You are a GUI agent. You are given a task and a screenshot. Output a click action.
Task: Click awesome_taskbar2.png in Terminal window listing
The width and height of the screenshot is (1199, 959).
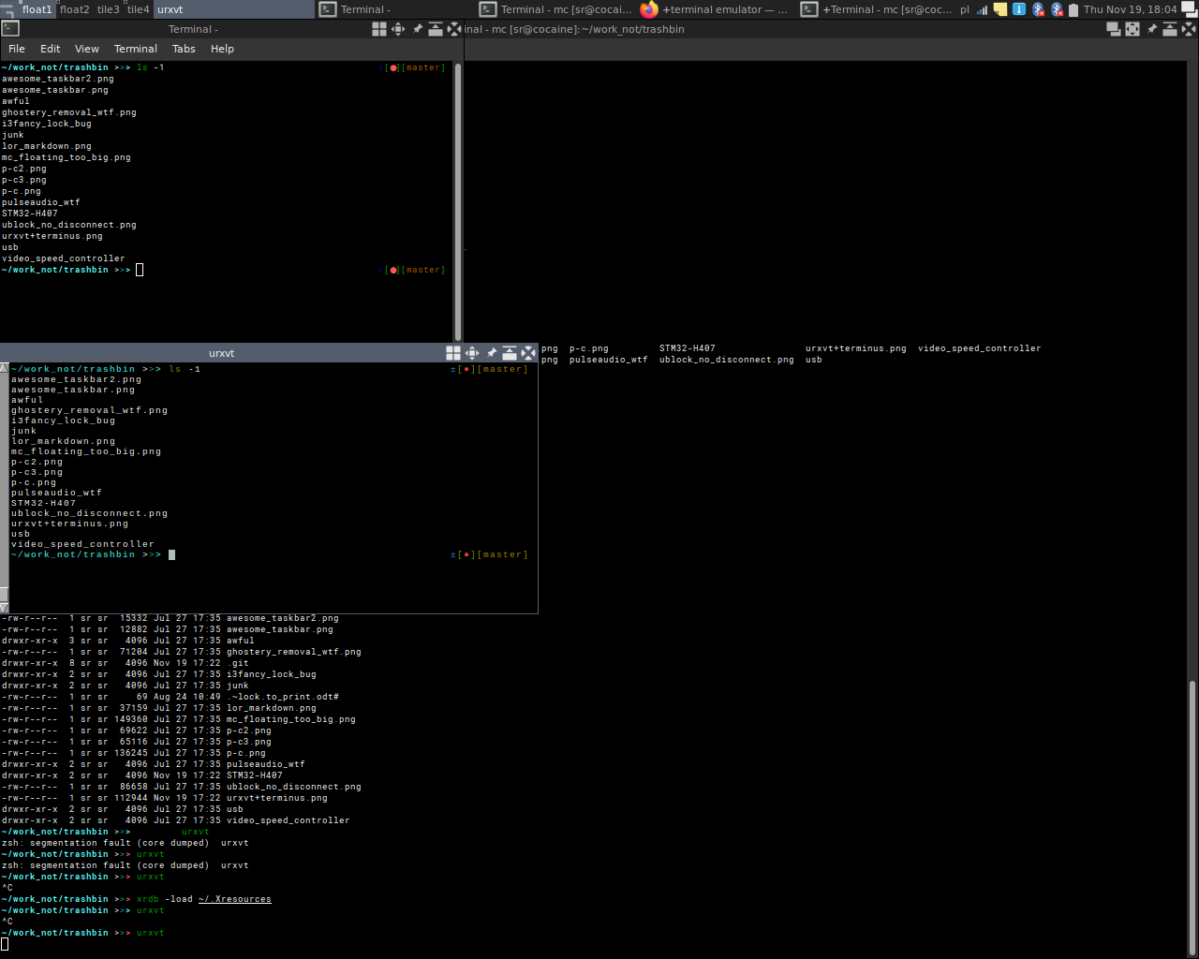point(58,79)
